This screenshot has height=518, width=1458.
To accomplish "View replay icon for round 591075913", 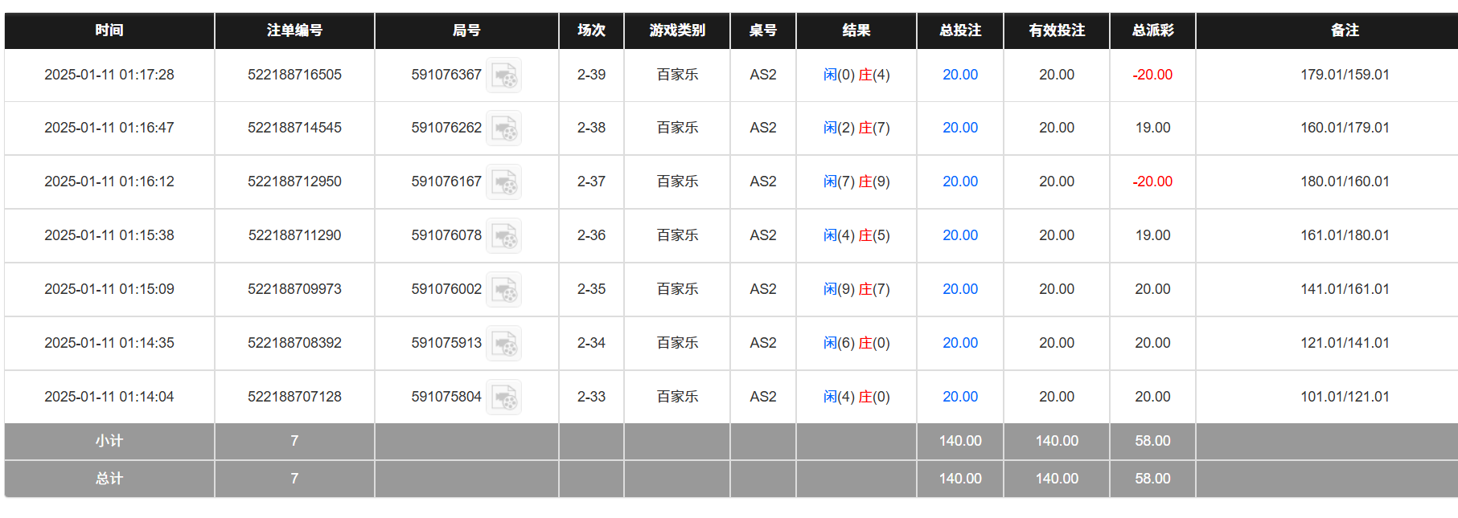I will pyautogui.click(x=504, y=344).
